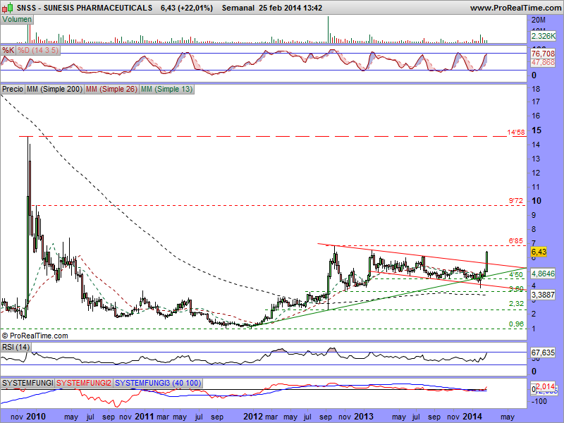Select the 6,43 (+22,01%) quote text

pyautogui.click(x=187, y=8)
